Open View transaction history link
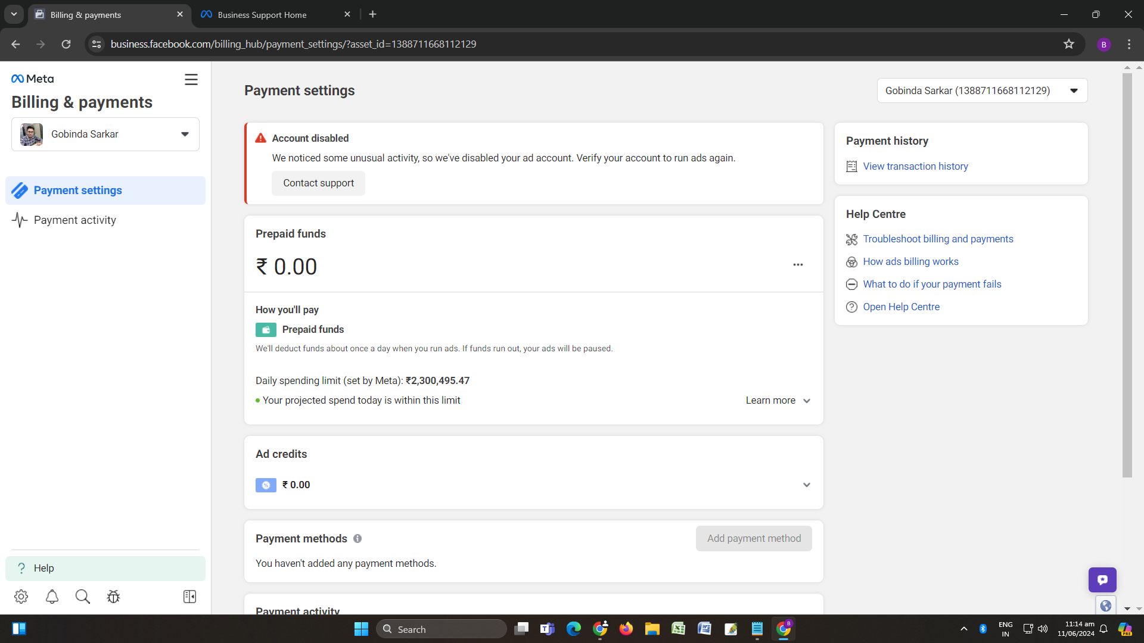The width and height of the screenshot is (1144, 643). tap(915, 167)
